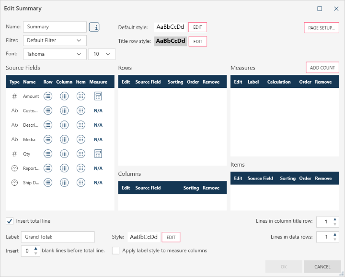345x277 pixels.
Task: Add Report date field as an item
Action: [x=81, y=168]
